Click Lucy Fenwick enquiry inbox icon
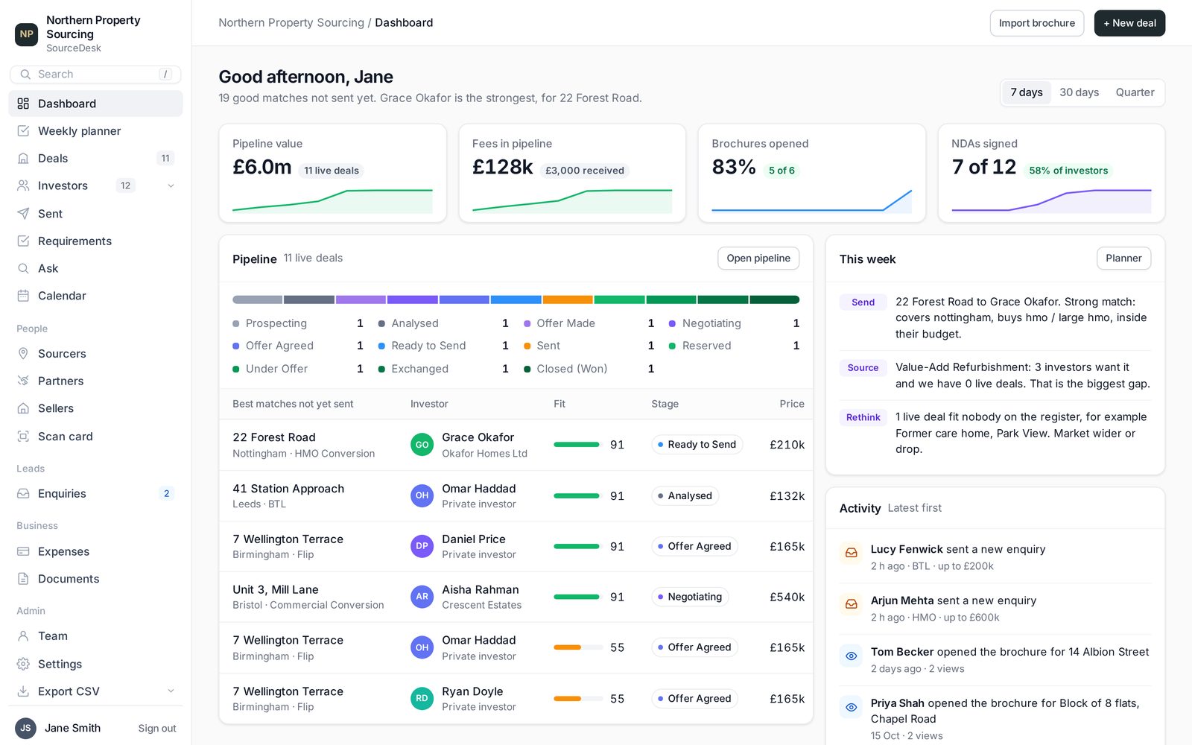1192x745 pixels. click(851, 553)
